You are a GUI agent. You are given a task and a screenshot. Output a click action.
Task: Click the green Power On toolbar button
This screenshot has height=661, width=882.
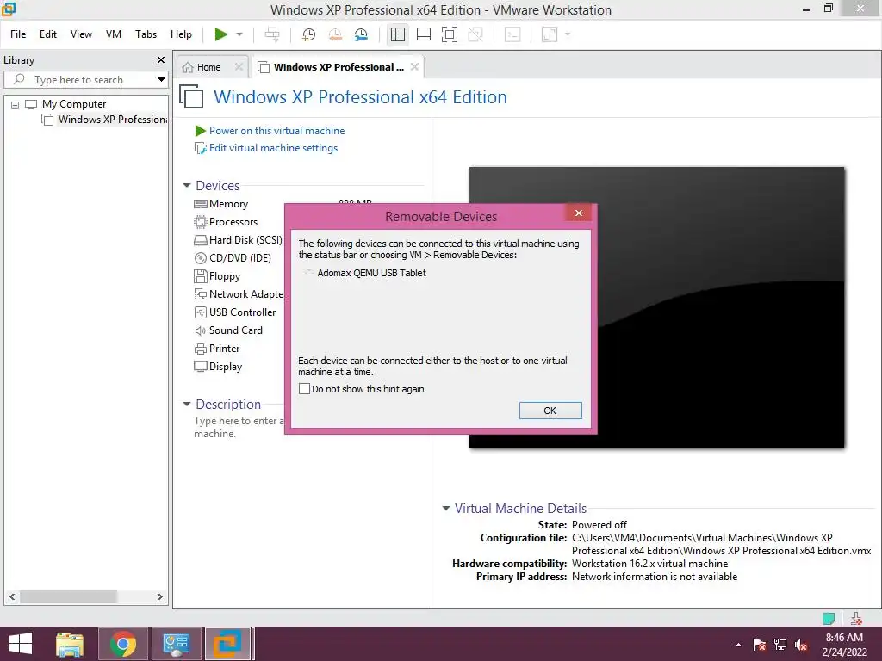221,34
